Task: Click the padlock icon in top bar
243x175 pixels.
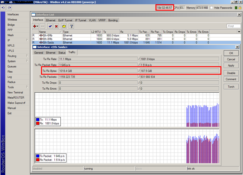Action: pos(240,8)
